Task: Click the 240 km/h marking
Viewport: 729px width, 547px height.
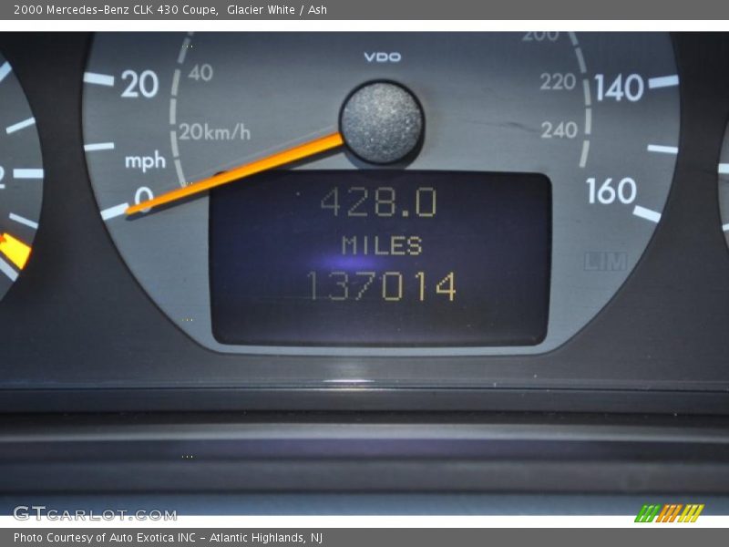Action: (559, 129)
